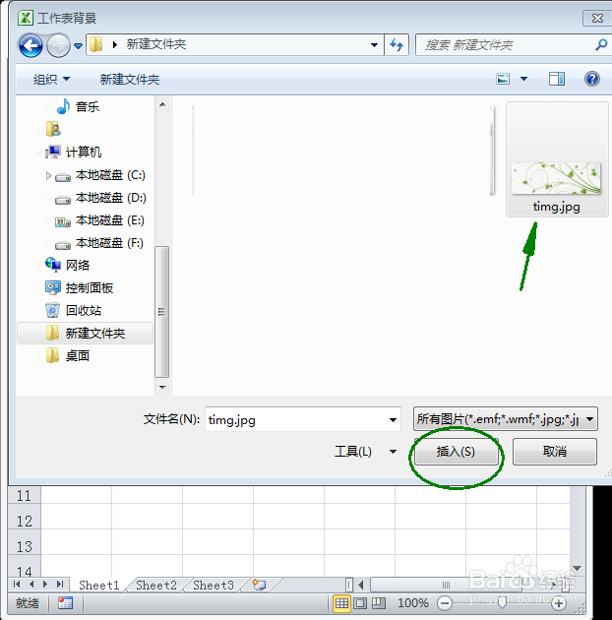The height and width of the screenshot is (620, 612).
Task: Go to last sheet navigation arrow
Action: (60, 585)
